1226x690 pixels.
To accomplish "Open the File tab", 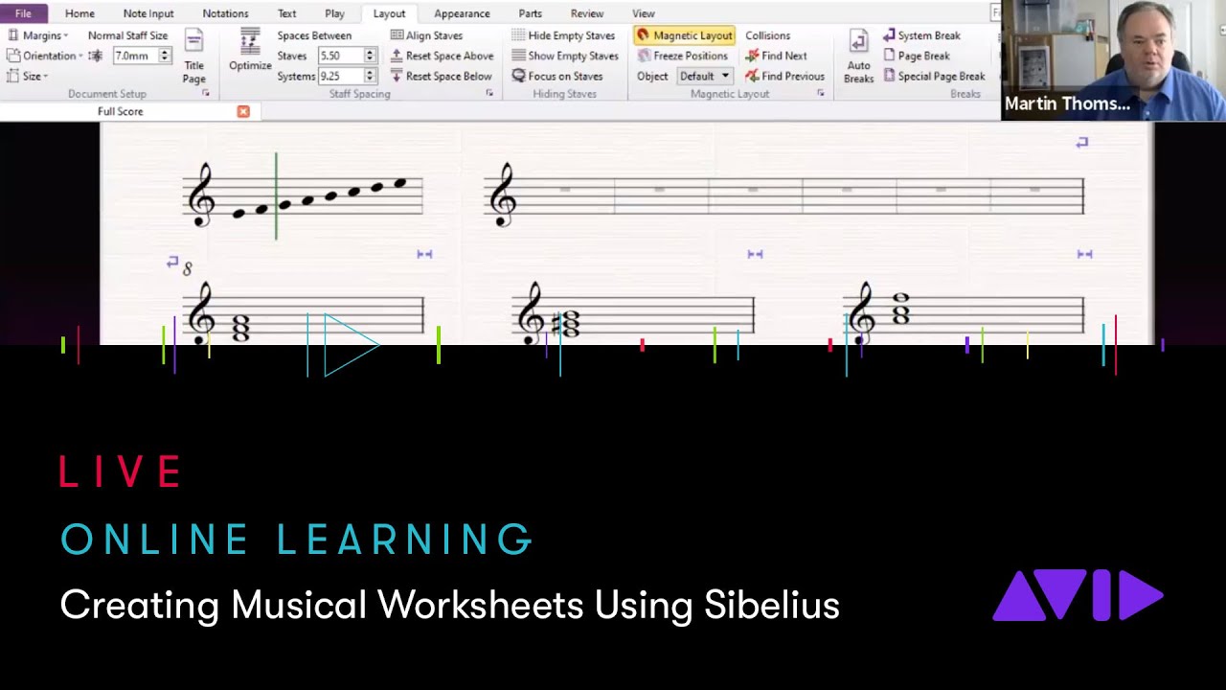I will tap(23, 13).
